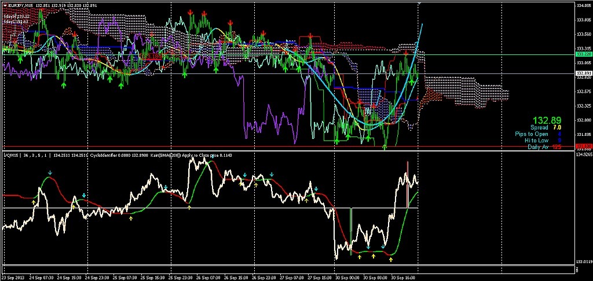Screen dimensions: 593x281
Task: Click the Kaki(SMA(200)) indicator label
Action: click(166, 155)
